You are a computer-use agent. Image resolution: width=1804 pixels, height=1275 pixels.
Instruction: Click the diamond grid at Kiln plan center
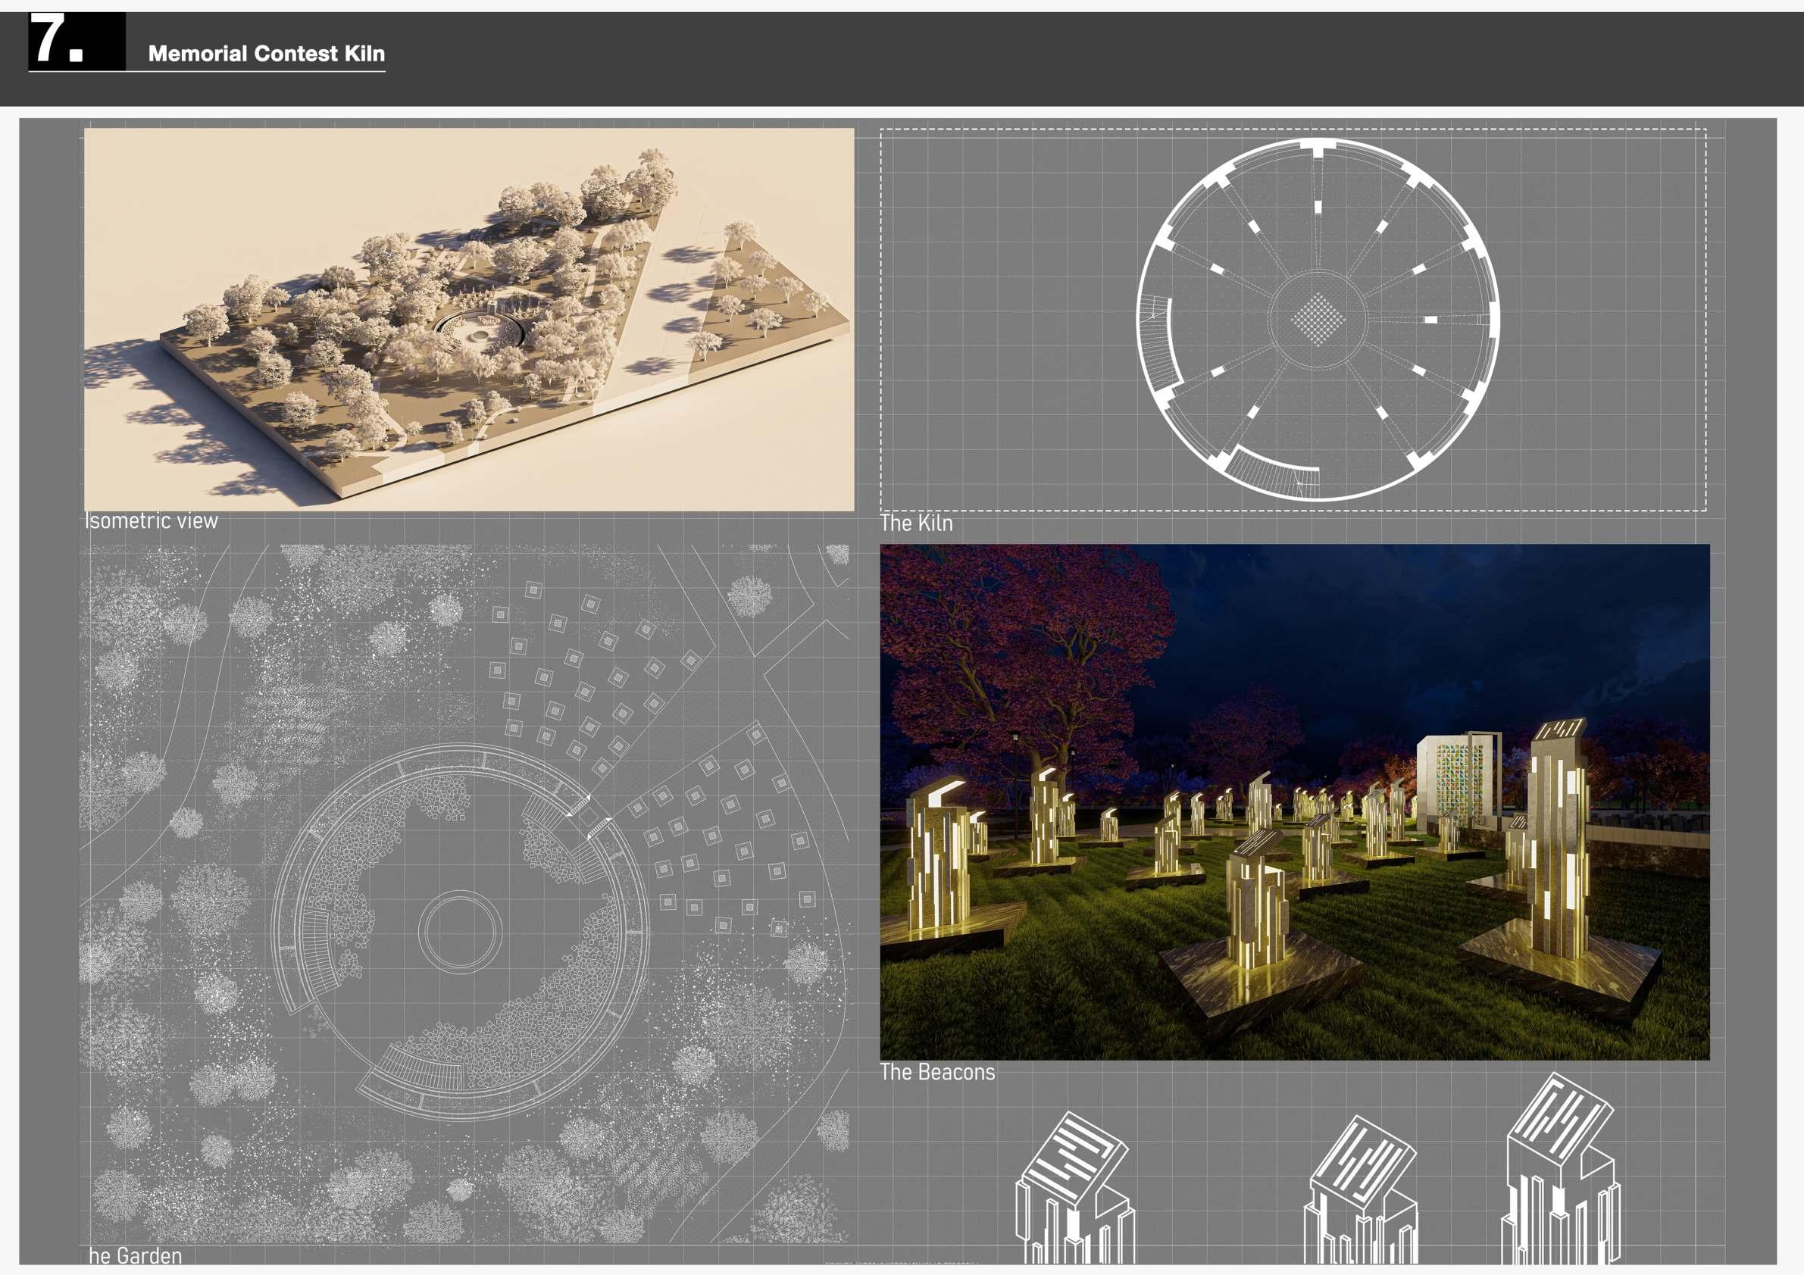click(x=1318, y=319)
